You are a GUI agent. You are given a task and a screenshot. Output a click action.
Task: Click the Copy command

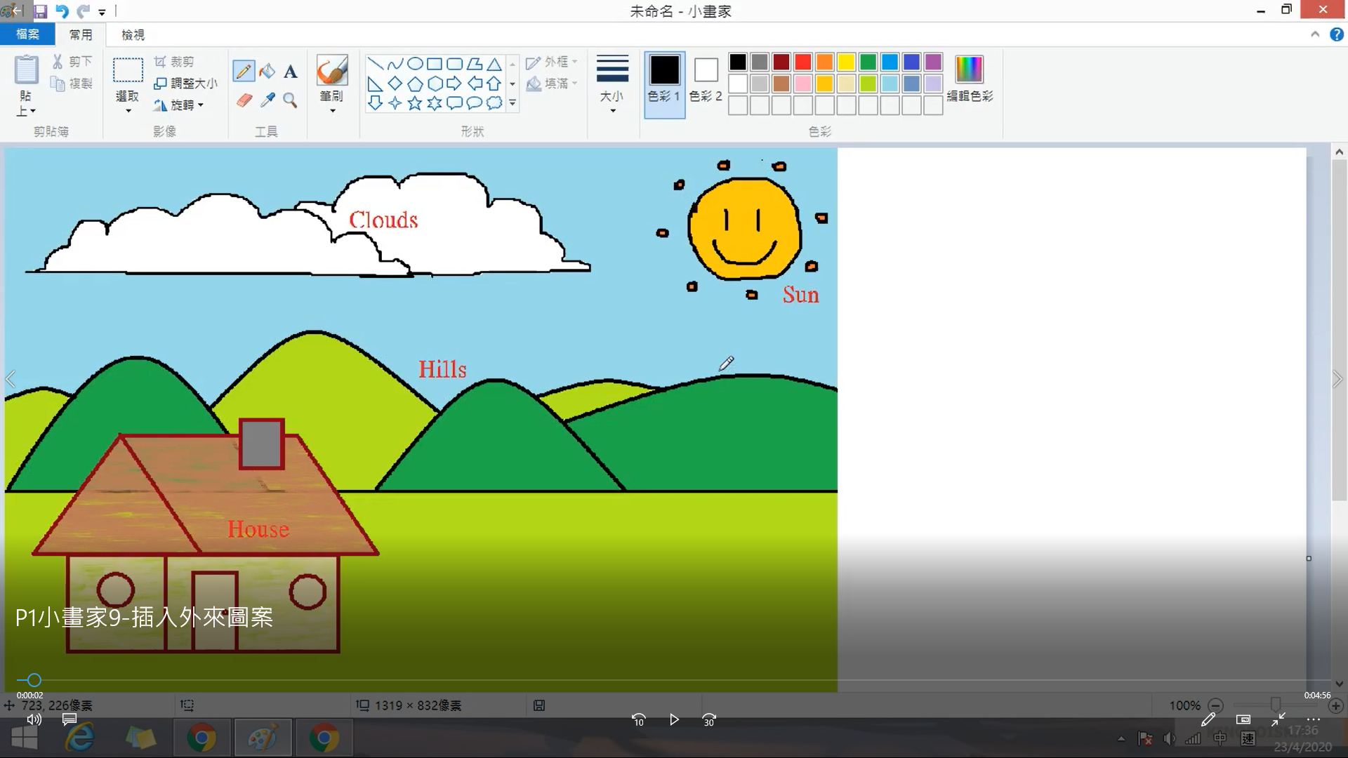tap(72, 84)
